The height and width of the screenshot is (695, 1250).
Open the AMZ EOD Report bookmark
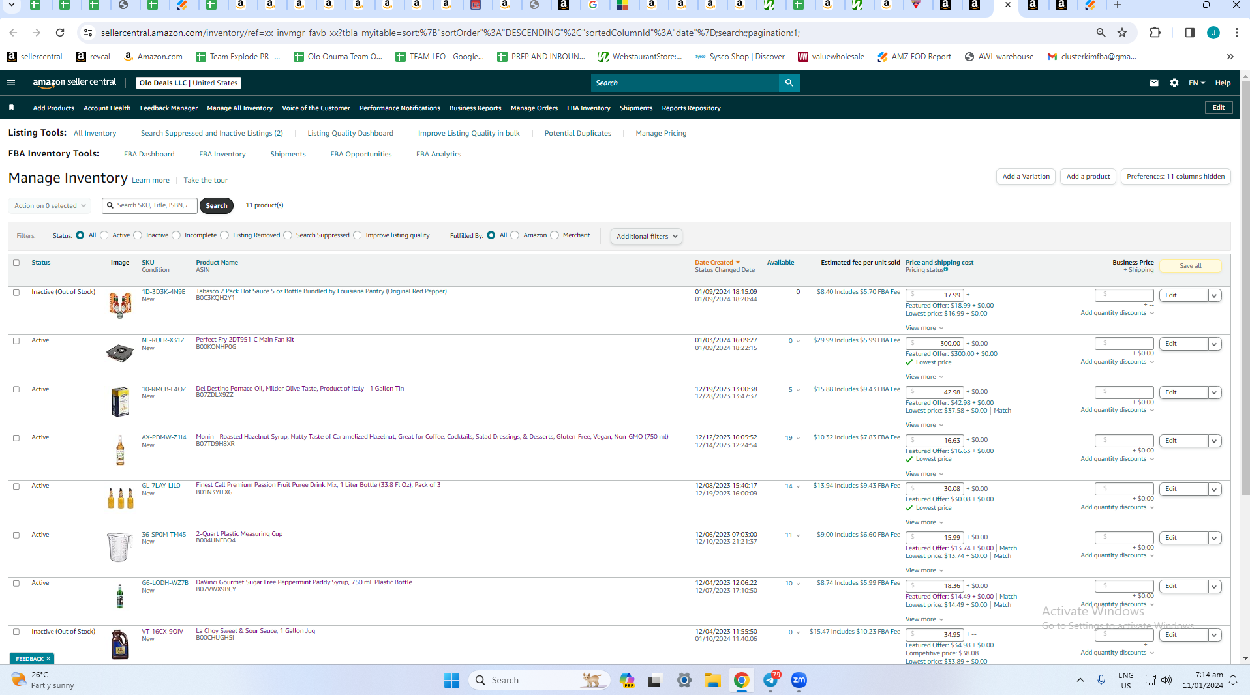pos(914,57)
